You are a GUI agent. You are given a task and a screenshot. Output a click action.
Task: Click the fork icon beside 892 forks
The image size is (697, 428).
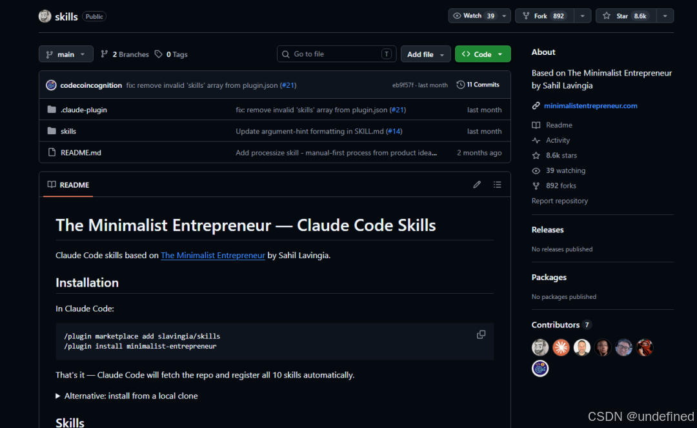[x=536, y=186]
